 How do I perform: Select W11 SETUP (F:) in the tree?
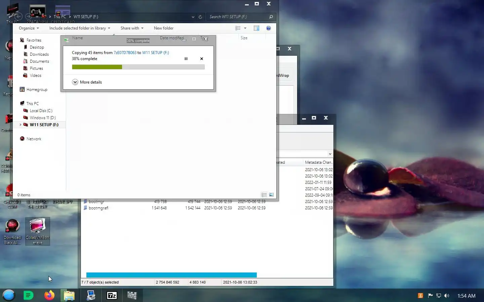coord(41,125)
